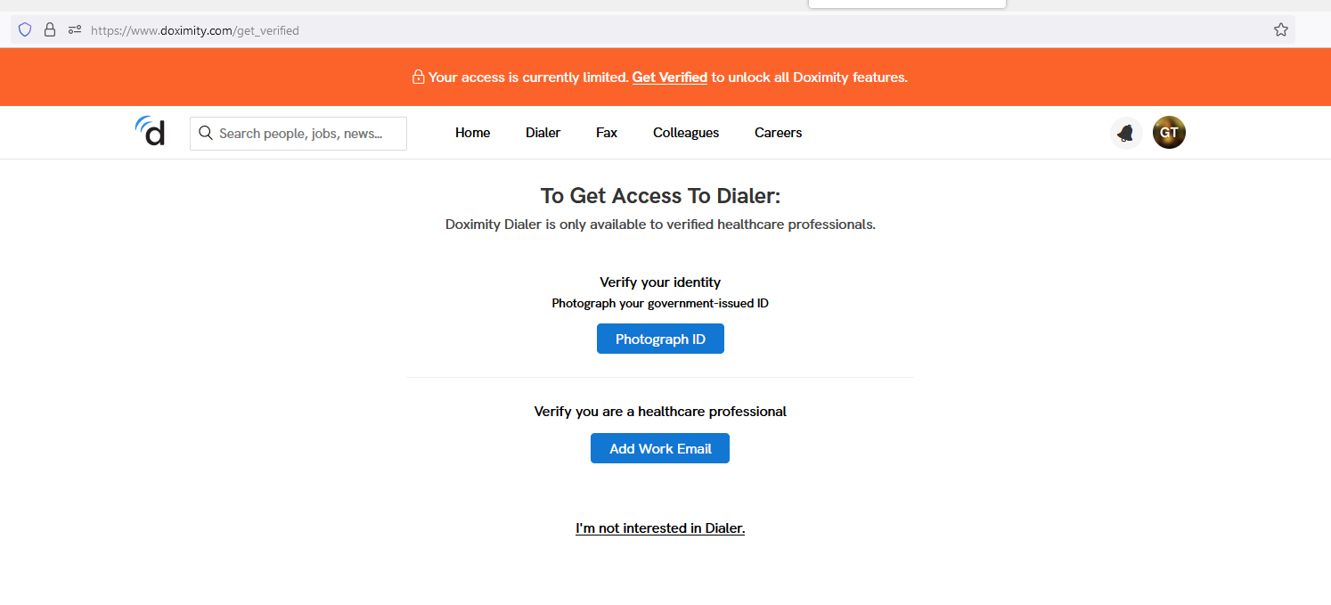The height and width of the screenshot is (605, 1331).
Task: Select the Add Work Email option
Action: (x=659, y=448)
